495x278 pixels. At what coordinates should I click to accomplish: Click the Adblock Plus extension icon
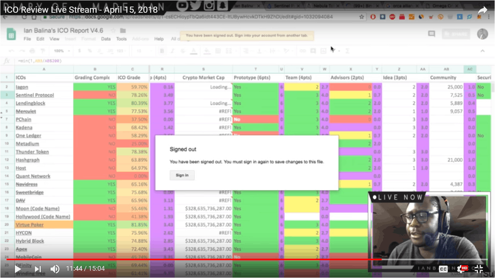click(392, 17)
